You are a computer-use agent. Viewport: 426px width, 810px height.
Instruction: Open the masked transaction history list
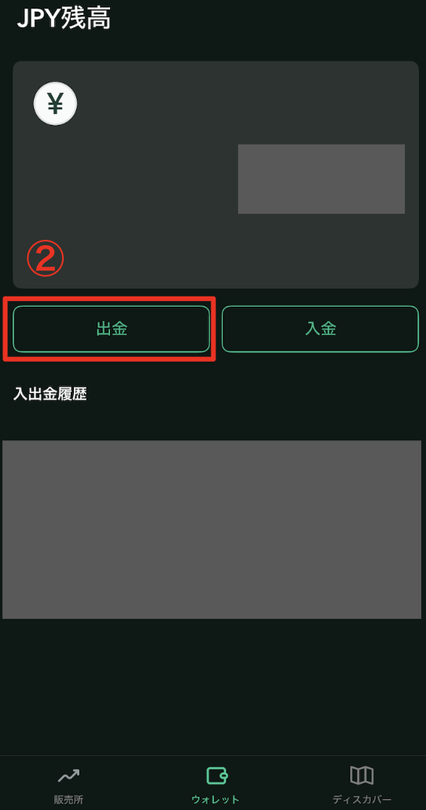click(x=211, y=529)
